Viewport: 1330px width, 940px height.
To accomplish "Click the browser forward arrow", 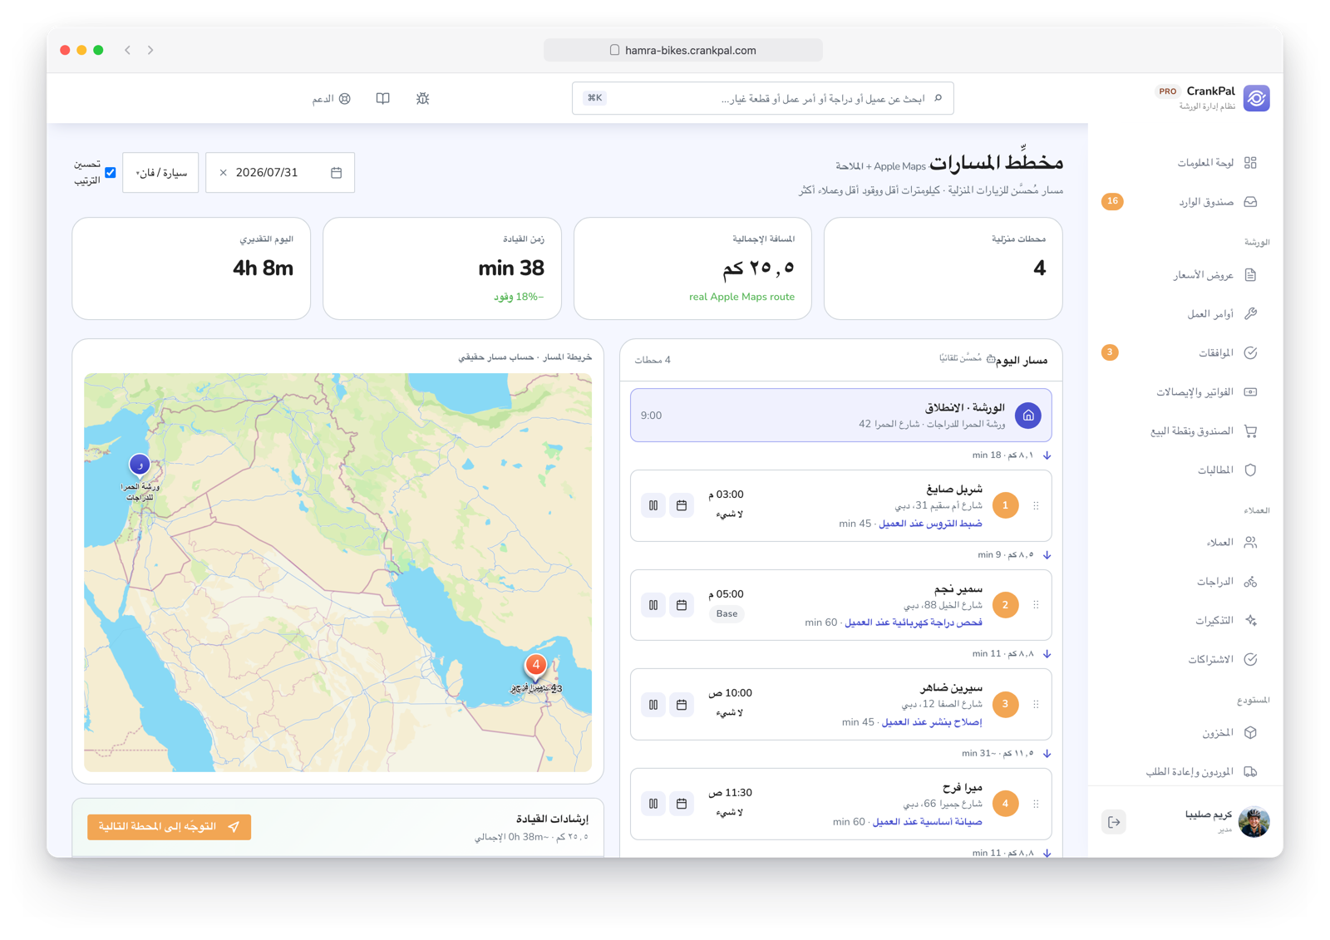I will (x=150, y=50).
